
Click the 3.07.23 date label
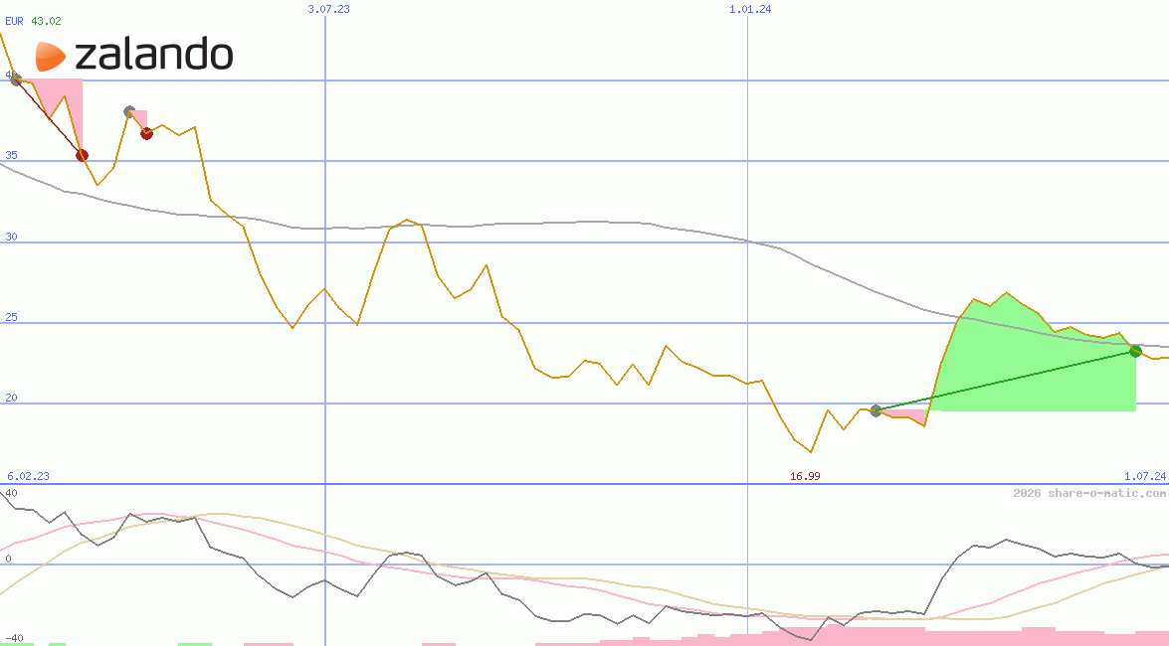[x=328, y=9]
